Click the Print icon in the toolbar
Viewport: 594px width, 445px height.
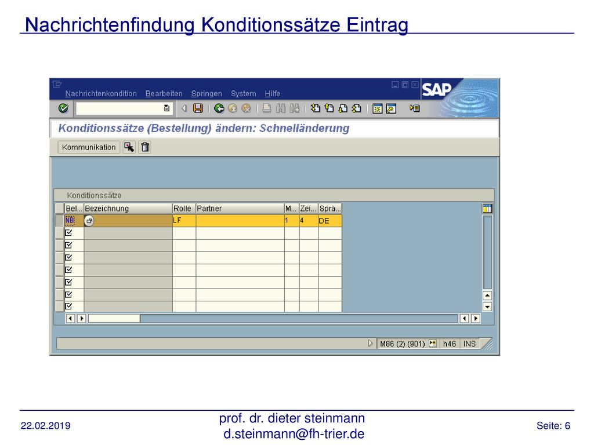click(267, 108)
